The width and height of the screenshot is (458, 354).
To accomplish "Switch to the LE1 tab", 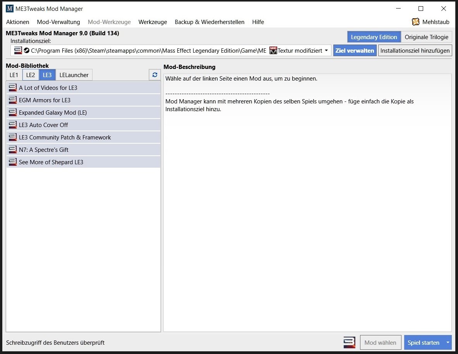I will [14, 75].
